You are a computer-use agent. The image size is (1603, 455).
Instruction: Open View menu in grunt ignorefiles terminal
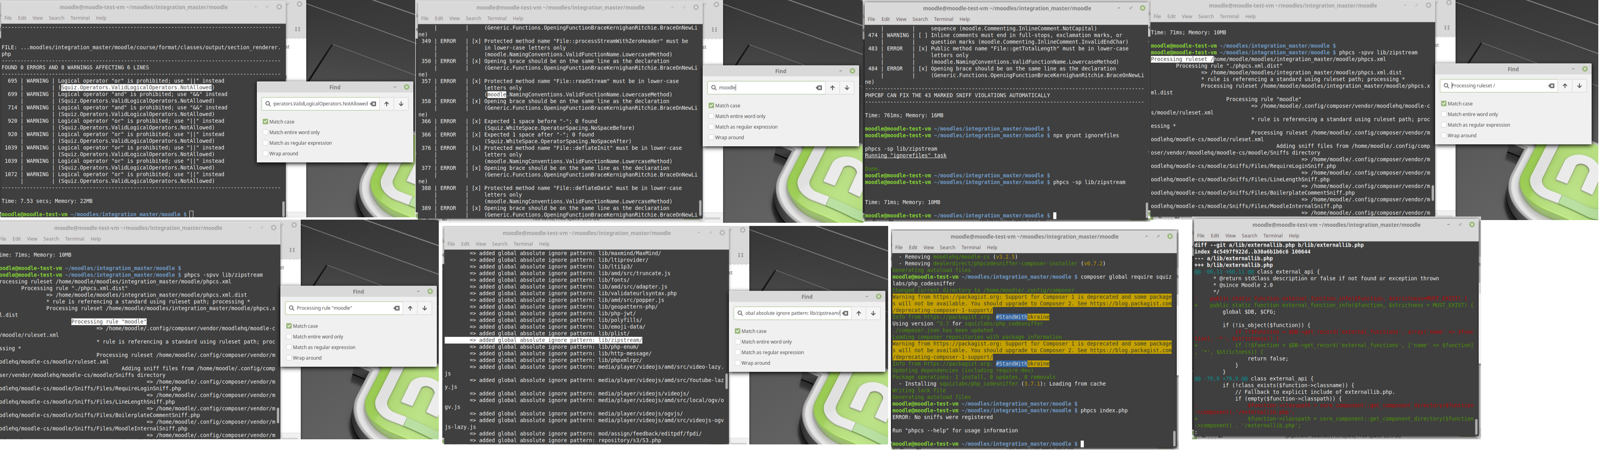(901, 19)
